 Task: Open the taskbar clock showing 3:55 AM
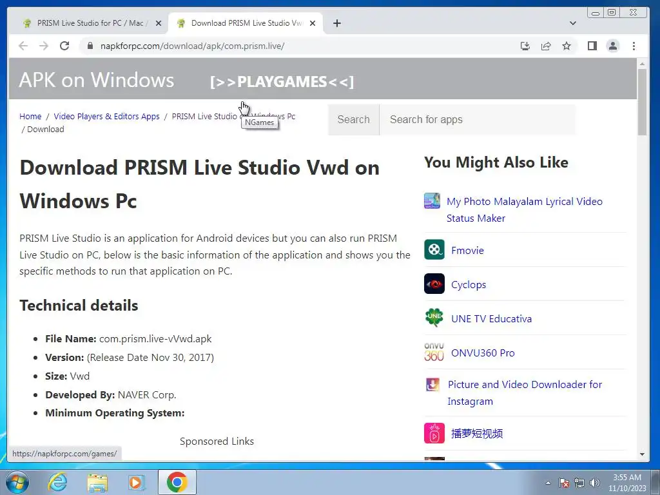pos(627,483)
